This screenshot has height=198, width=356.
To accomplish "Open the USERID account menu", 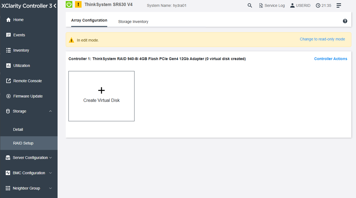I will 300,5.
